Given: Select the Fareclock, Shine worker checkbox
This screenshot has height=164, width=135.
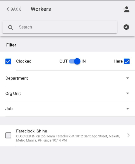Looking at the screenshot, I should 8,135.
